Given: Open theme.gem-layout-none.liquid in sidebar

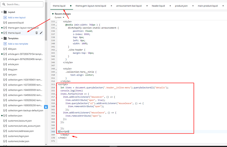Looking at the screenshot, I should click(x=23, y=28).
